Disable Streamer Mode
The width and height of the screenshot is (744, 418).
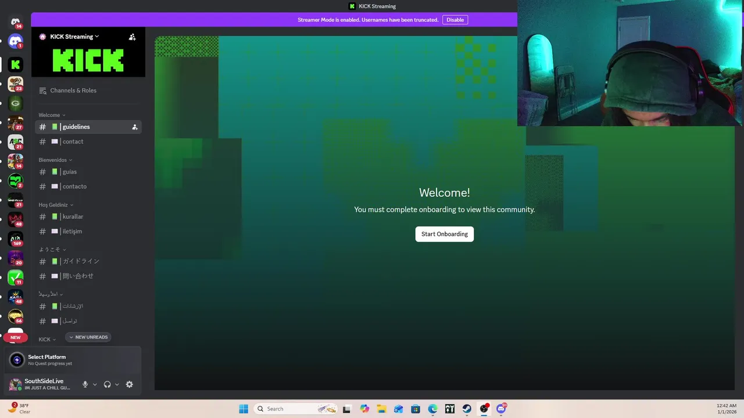click(455, 20)
